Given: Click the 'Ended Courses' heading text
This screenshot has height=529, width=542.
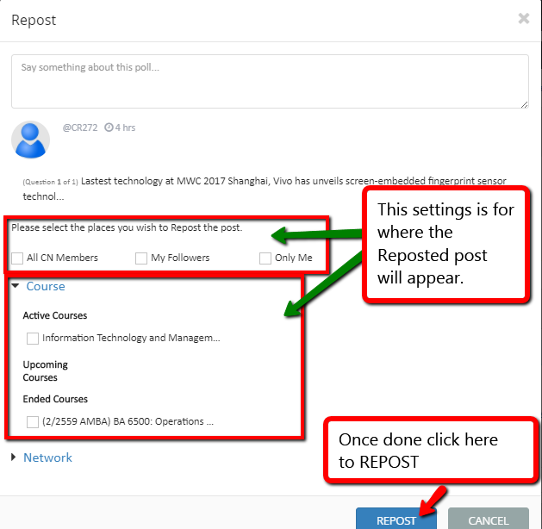Looking at the screenshot, I should click(55, 399).
